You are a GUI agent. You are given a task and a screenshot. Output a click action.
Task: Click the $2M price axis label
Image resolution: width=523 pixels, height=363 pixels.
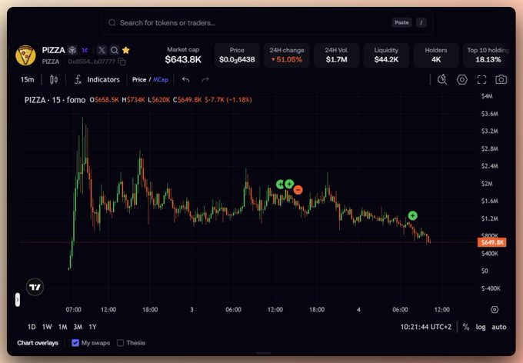point(487,184)
